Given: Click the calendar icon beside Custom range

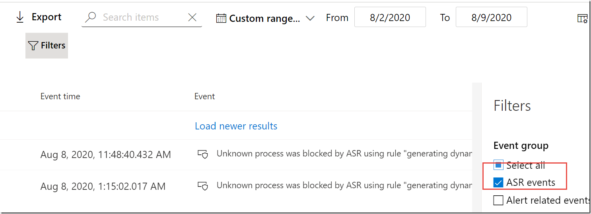Looking at the screenshot, I should point(221,18).
